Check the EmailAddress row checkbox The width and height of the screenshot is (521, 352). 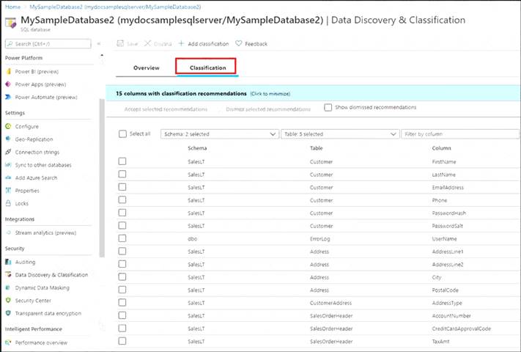tap(122, 187)
